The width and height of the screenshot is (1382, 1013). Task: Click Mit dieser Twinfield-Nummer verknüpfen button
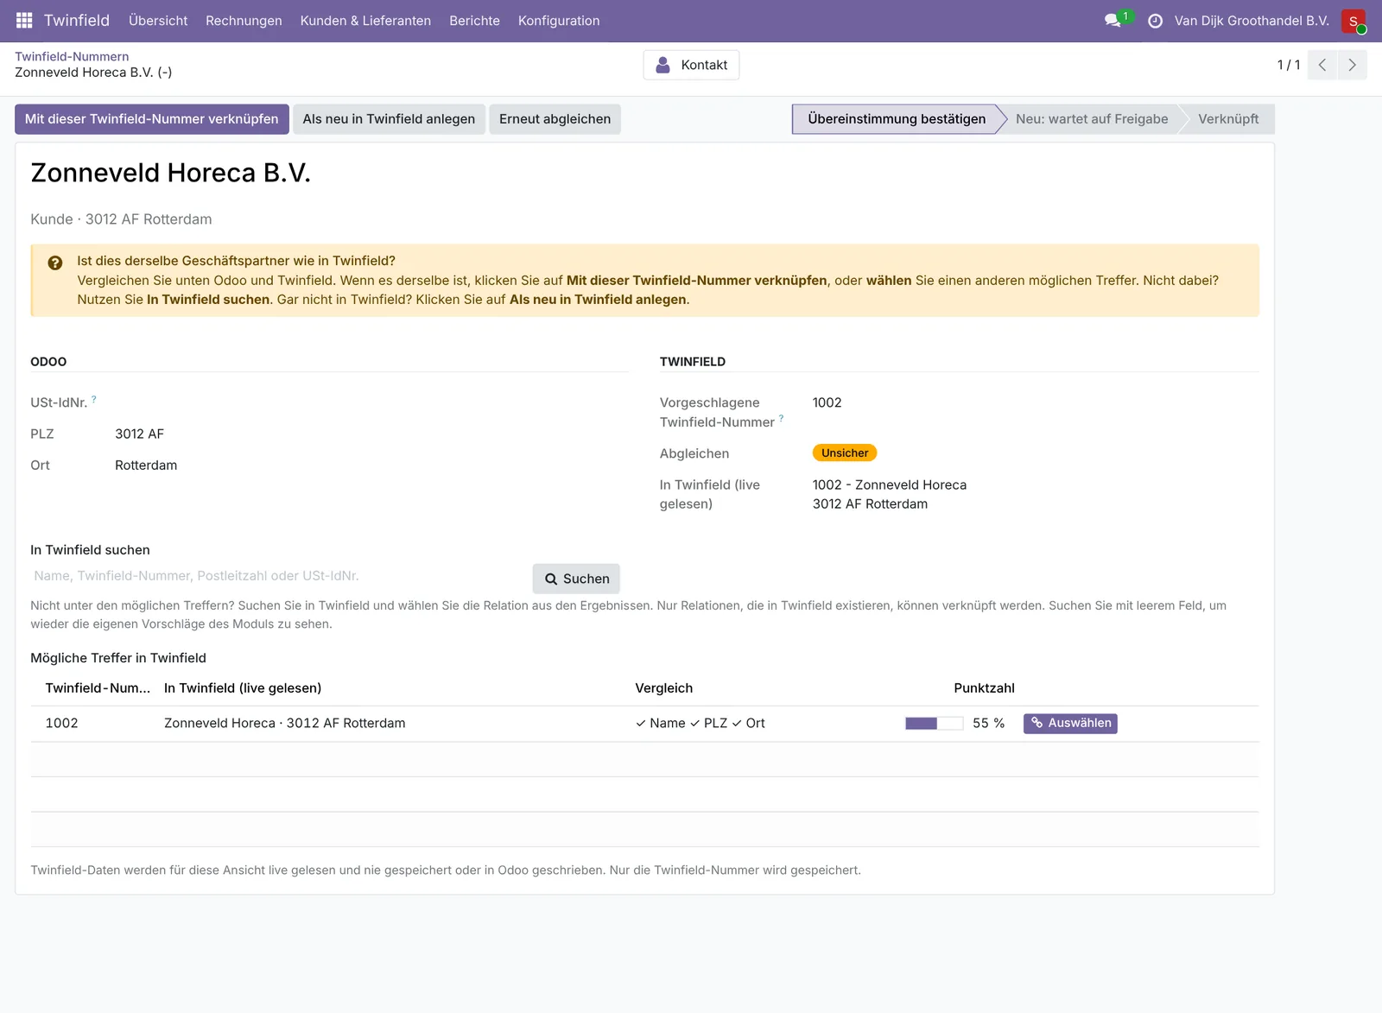(x=152, y=119)
